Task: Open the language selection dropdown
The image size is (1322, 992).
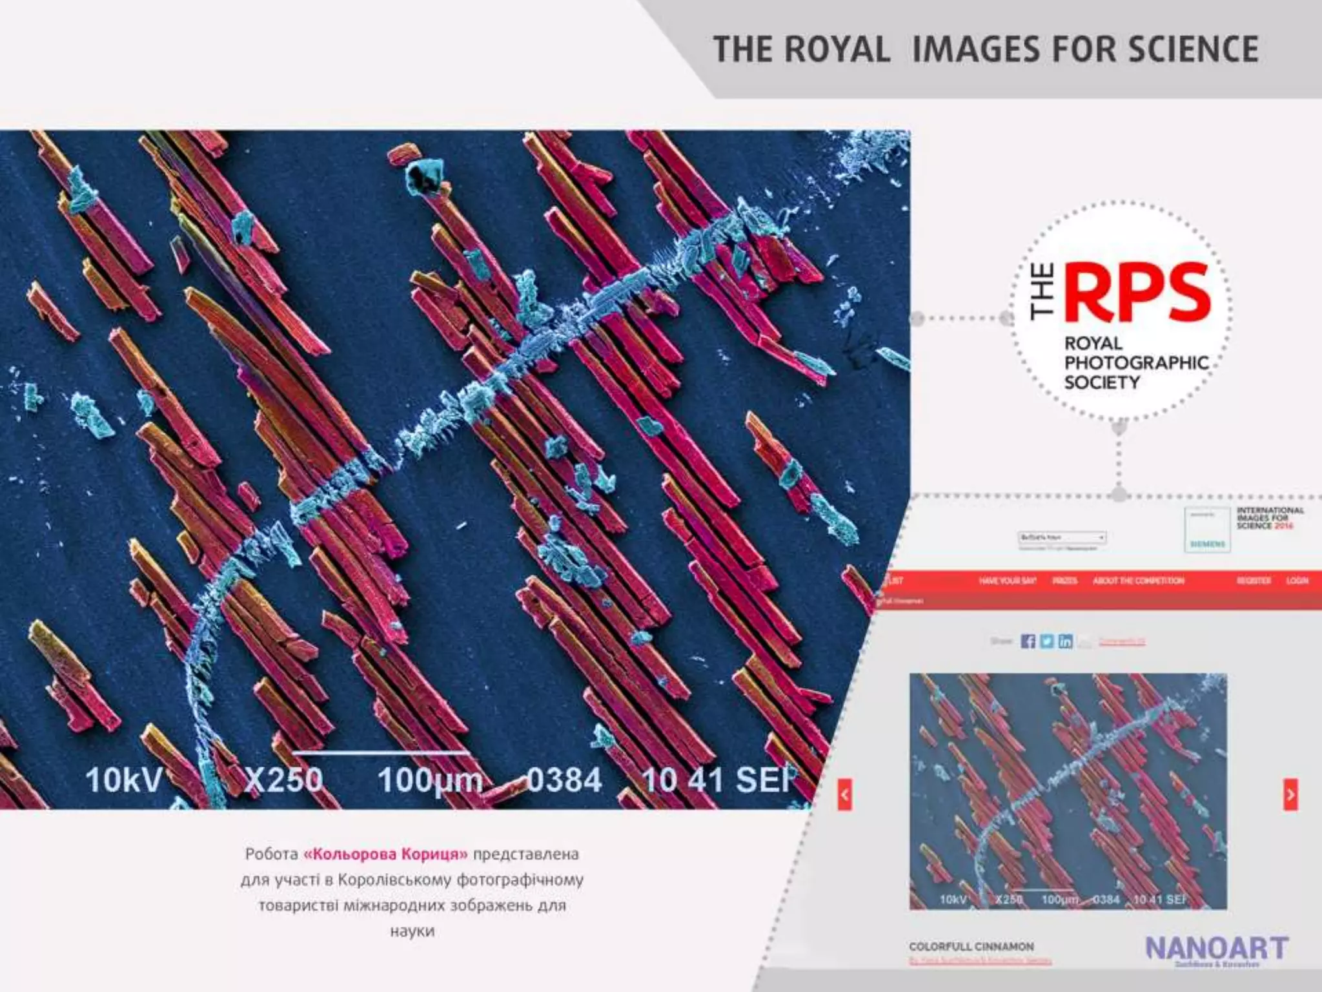Action: pos(1062,537)
